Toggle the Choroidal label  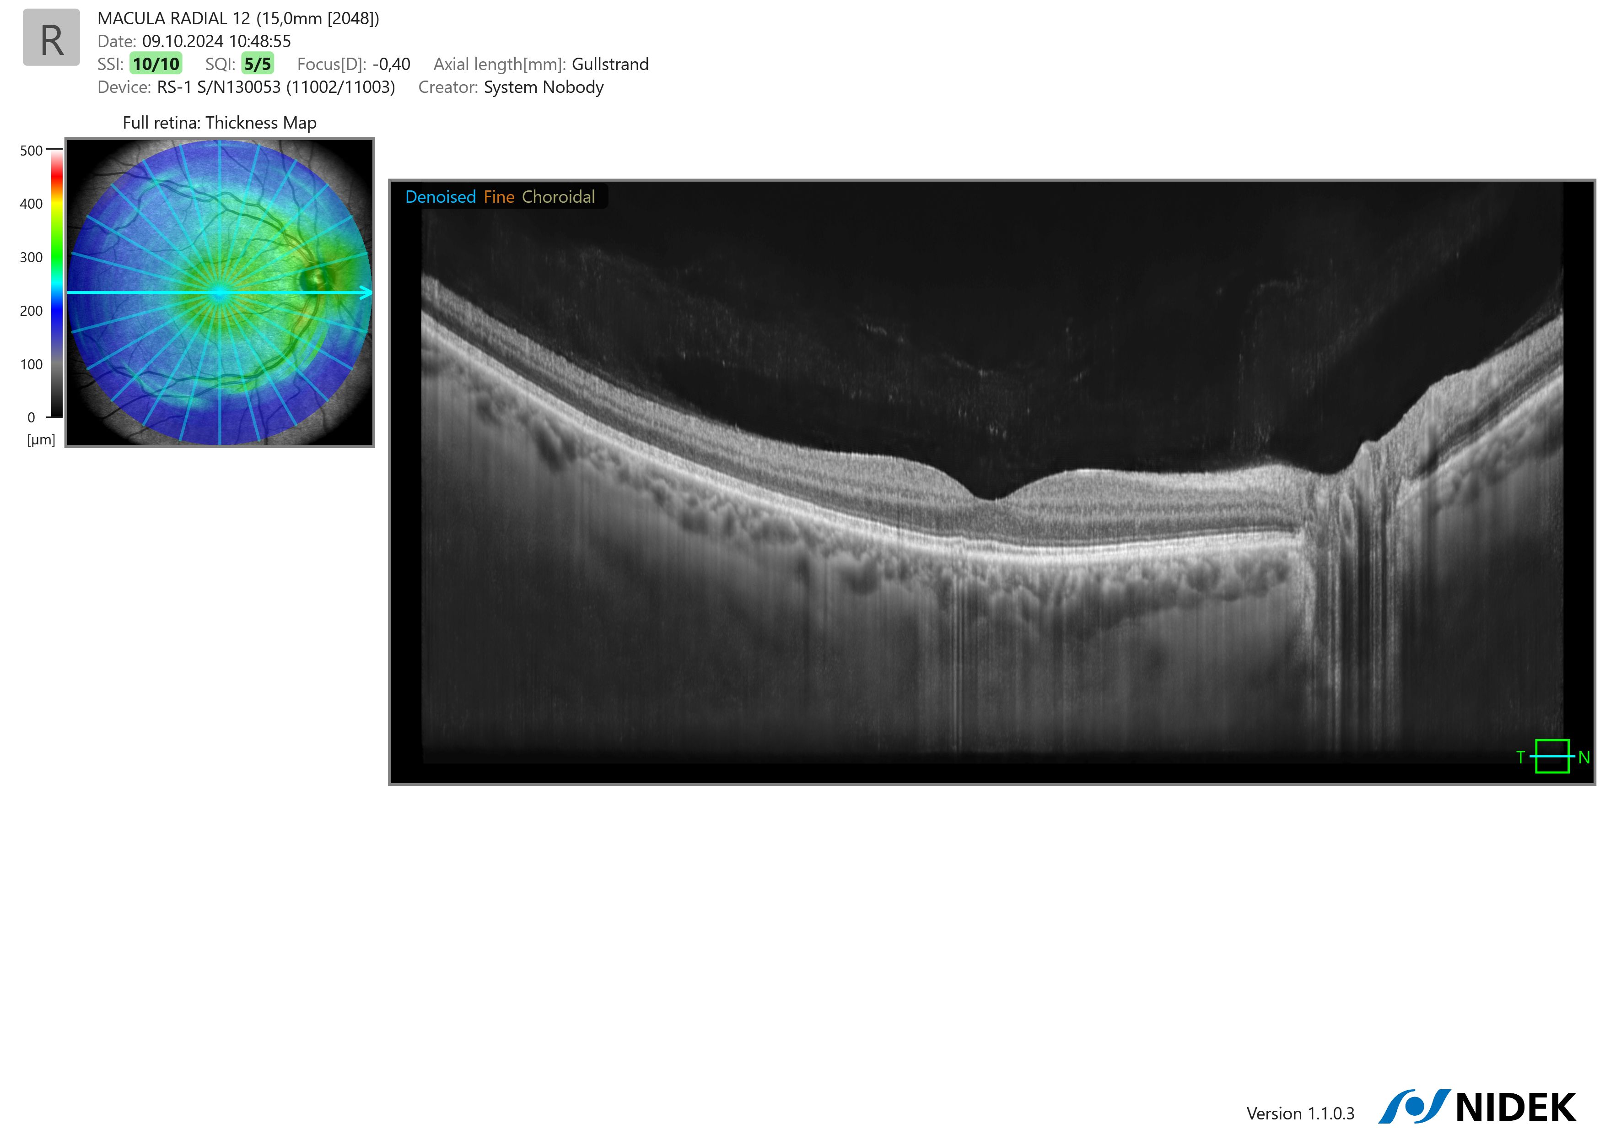(x=558, y=197)
